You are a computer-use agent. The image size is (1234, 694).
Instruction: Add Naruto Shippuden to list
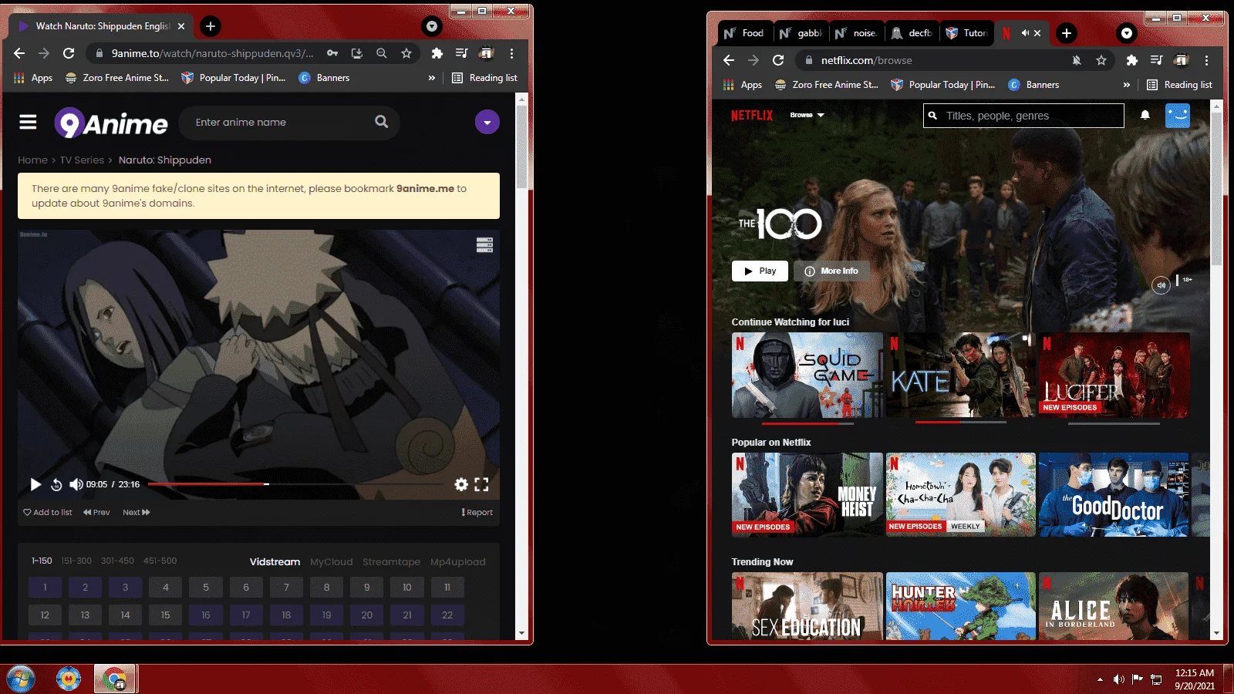point(47,512)
